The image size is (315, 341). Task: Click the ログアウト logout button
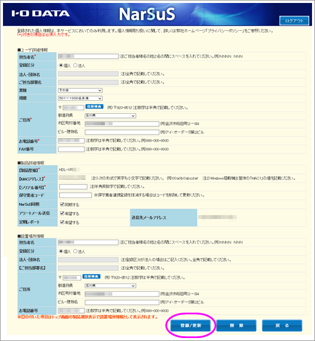click(x=294, y=21)
